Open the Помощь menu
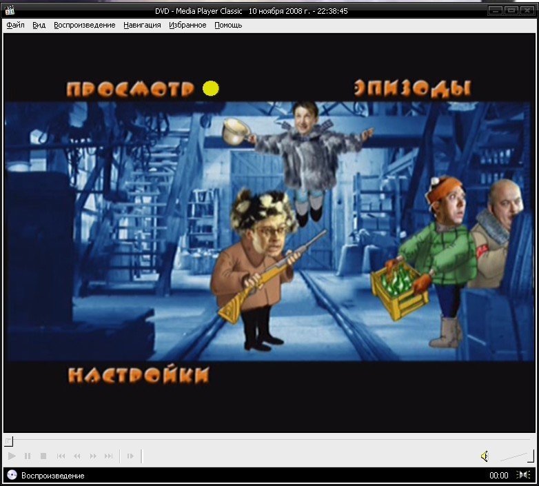 228,25
